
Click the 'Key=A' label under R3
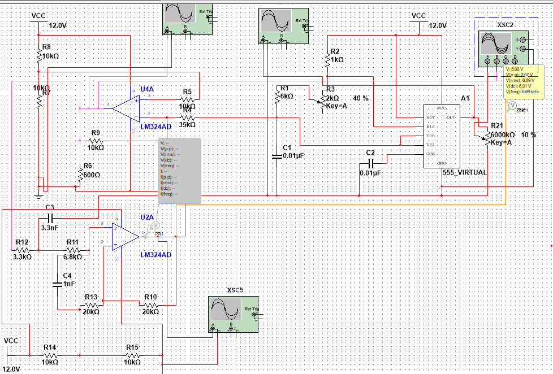click(x=336, y=106)
